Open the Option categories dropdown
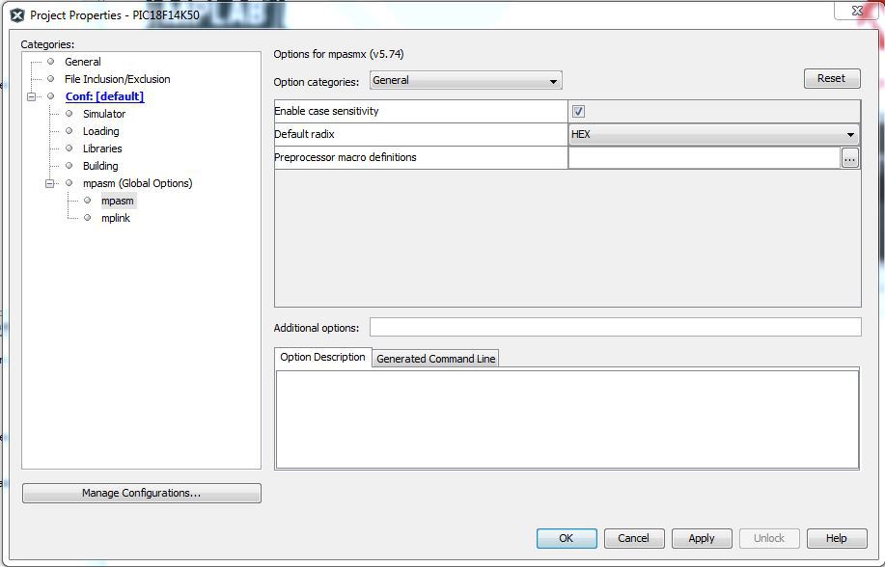Screen dimensions: 885x567 (x=465, y=80)
